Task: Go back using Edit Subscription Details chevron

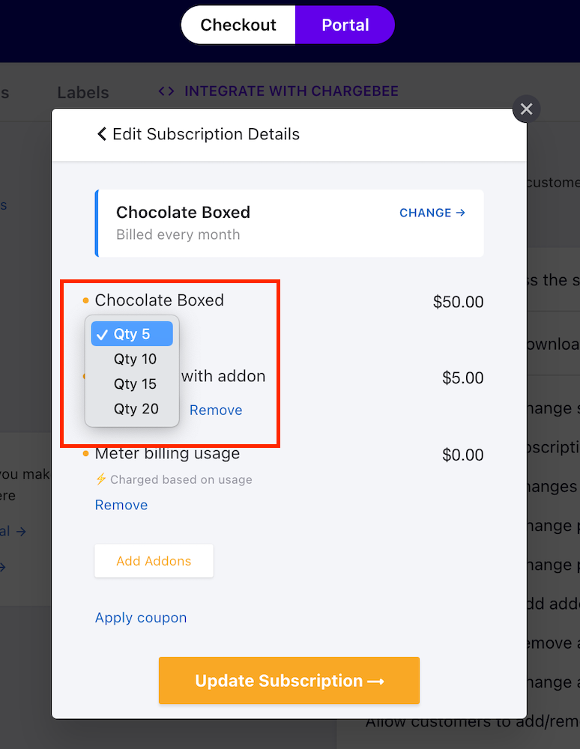Action: click(x=102, y=134)
